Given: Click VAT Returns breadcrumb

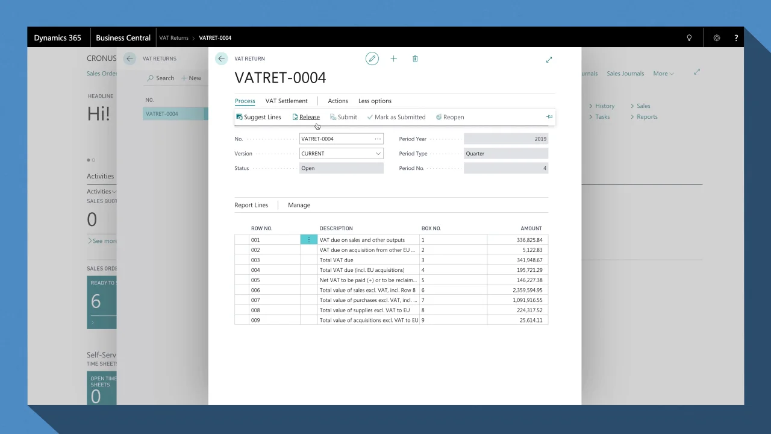Looking at the screenshot, I should click(x=173, y=37).
